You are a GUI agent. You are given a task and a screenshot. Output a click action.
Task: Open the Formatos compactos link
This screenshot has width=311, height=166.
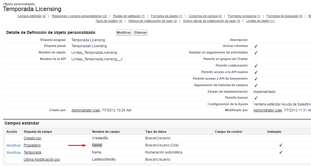242,16
